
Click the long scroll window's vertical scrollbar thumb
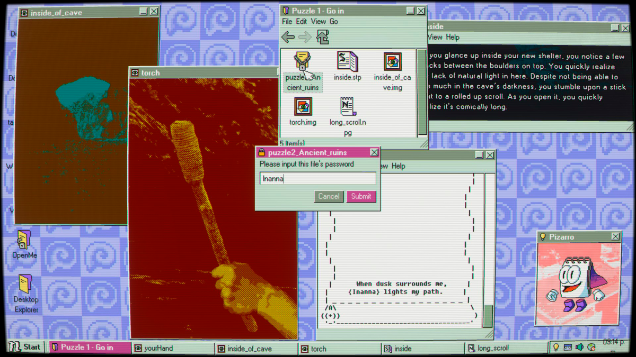point(488,316)
